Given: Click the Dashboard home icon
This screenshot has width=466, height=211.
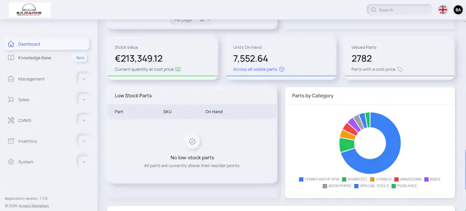Looking at the screenshot, I should tap(11, 44).
